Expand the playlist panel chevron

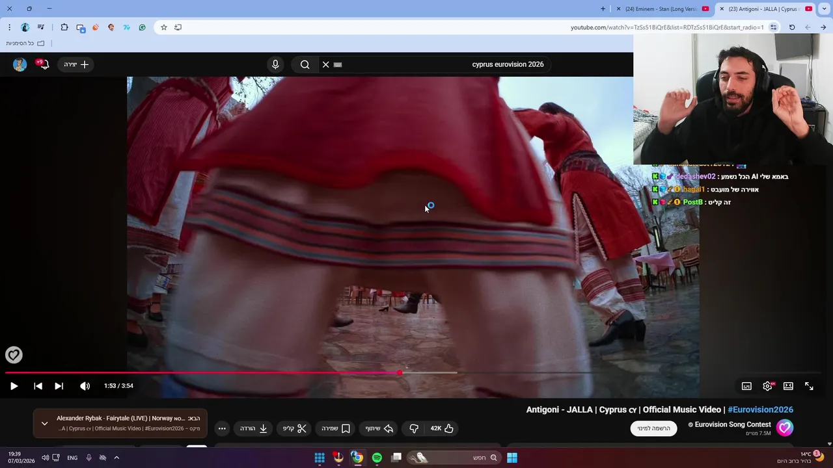click(x=44, y=423)
